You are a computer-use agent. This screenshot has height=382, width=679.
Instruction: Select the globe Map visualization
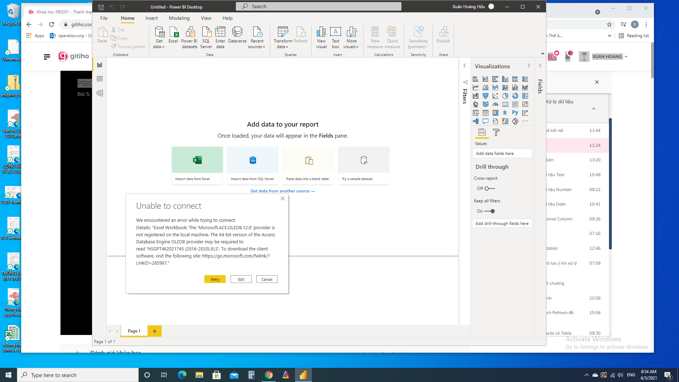click(x=476, y=104)
